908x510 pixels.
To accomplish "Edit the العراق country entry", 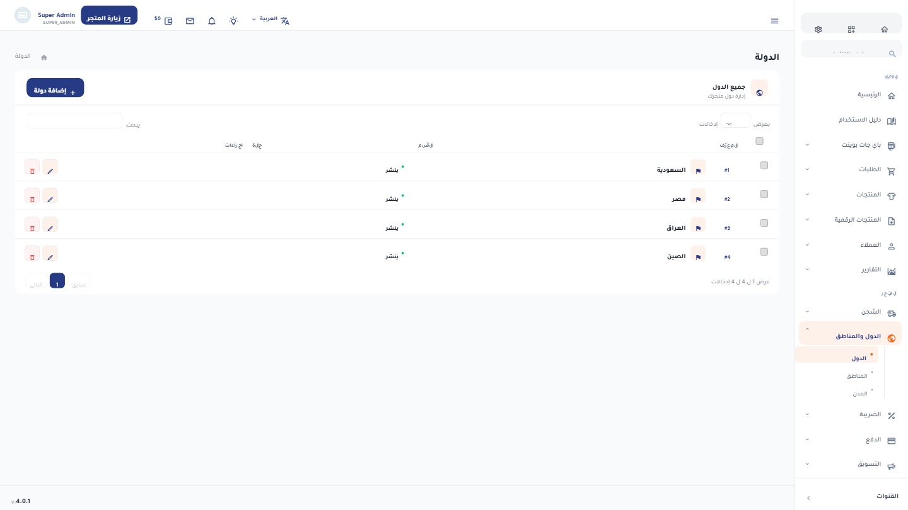I will [x=50, y=225].
